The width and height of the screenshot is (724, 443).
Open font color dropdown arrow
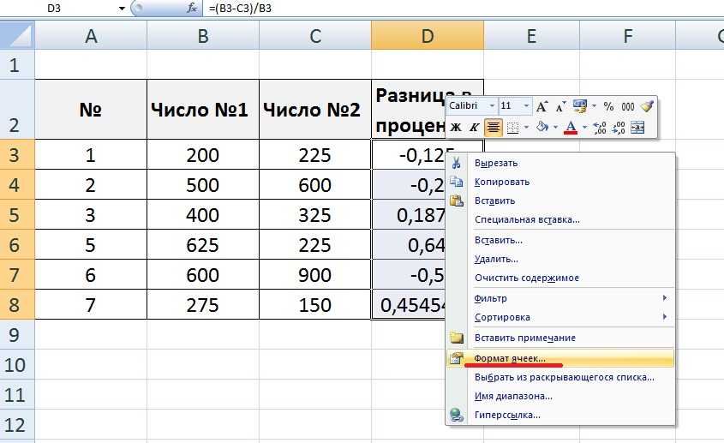tap(584, 128)
